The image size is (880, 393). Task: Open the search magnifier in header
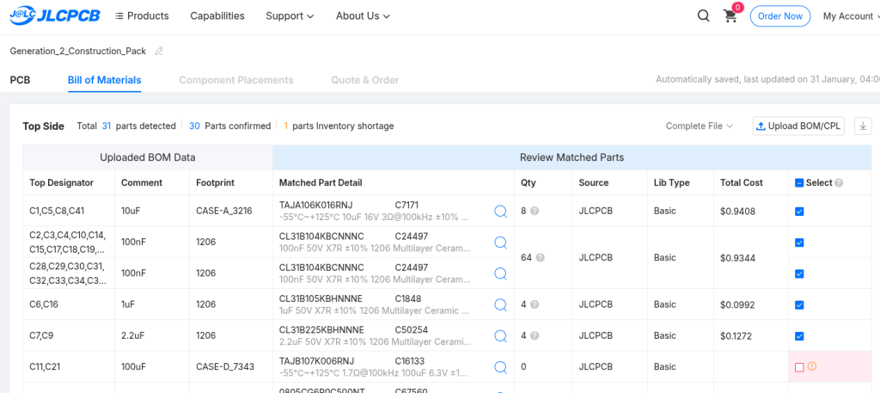click(x=703, y=15)
